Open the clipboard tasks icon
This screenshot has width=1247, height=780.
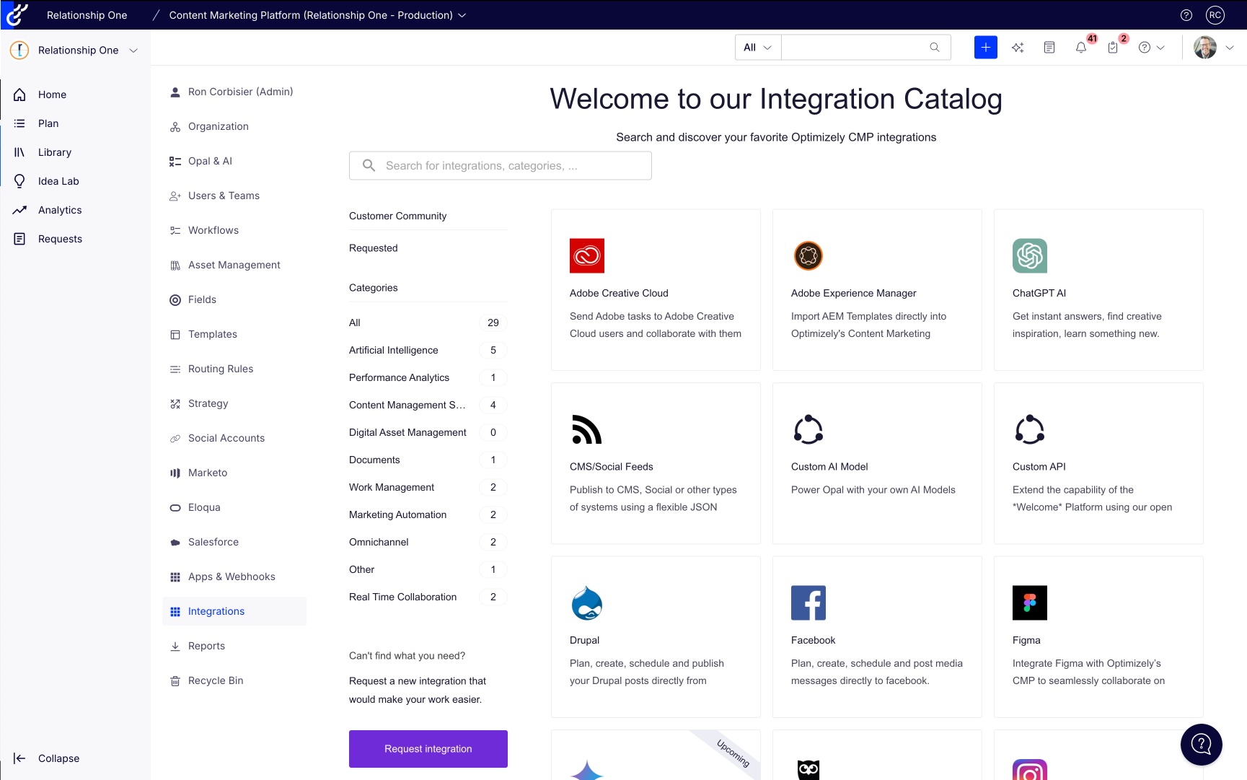click(1113, 48)
